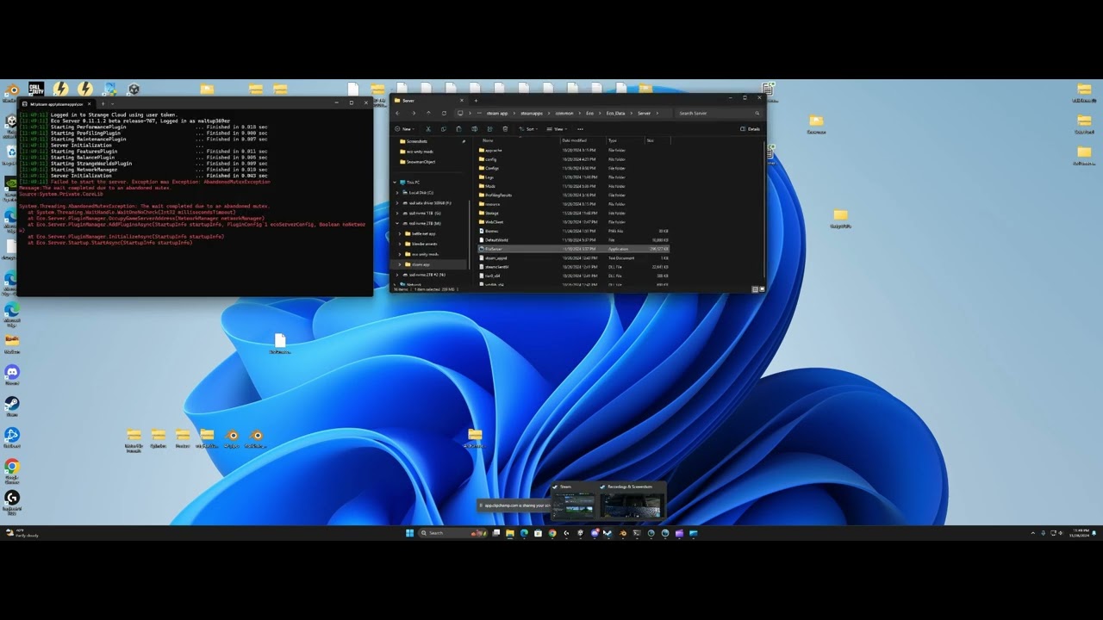The image size is (1103, 620).
Task: Select the EcoServer application file
Action: coord(574,249)
